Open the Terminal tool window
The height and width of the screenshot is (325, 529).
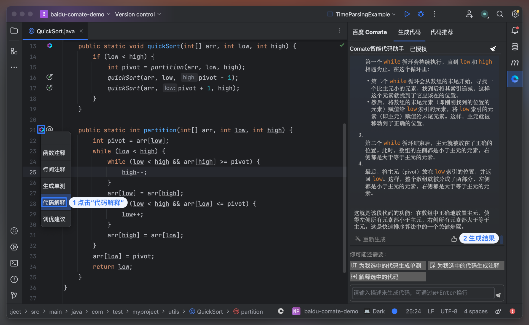(14, 263)
